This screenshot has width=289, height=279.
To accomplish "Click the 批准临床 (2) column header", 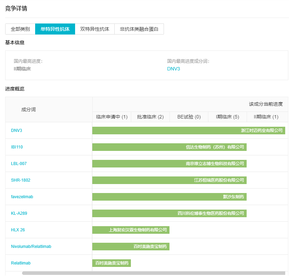I will tap(151, 117).
